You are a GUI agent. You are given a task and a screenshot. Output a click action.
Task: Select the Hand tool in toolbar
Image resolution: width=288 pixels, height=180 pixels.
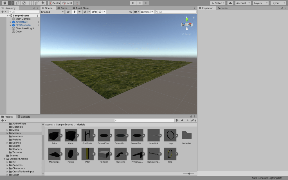tap(5, 3)
